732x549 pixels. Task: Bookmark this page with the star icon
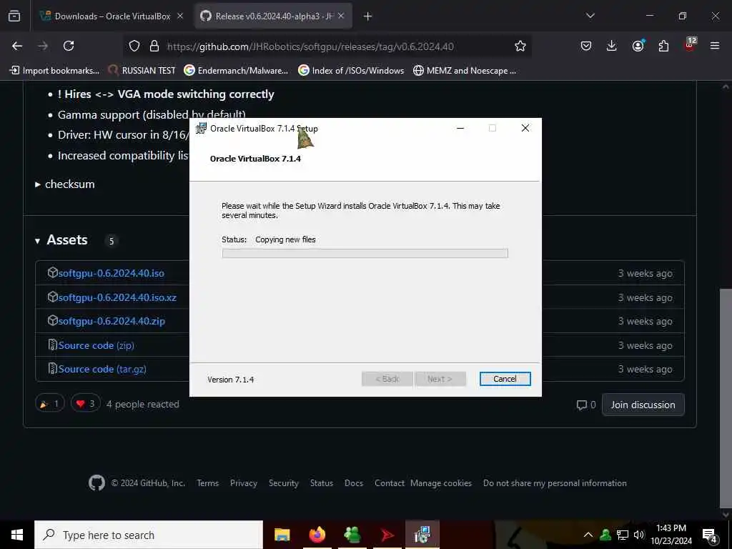click(520, 46)
